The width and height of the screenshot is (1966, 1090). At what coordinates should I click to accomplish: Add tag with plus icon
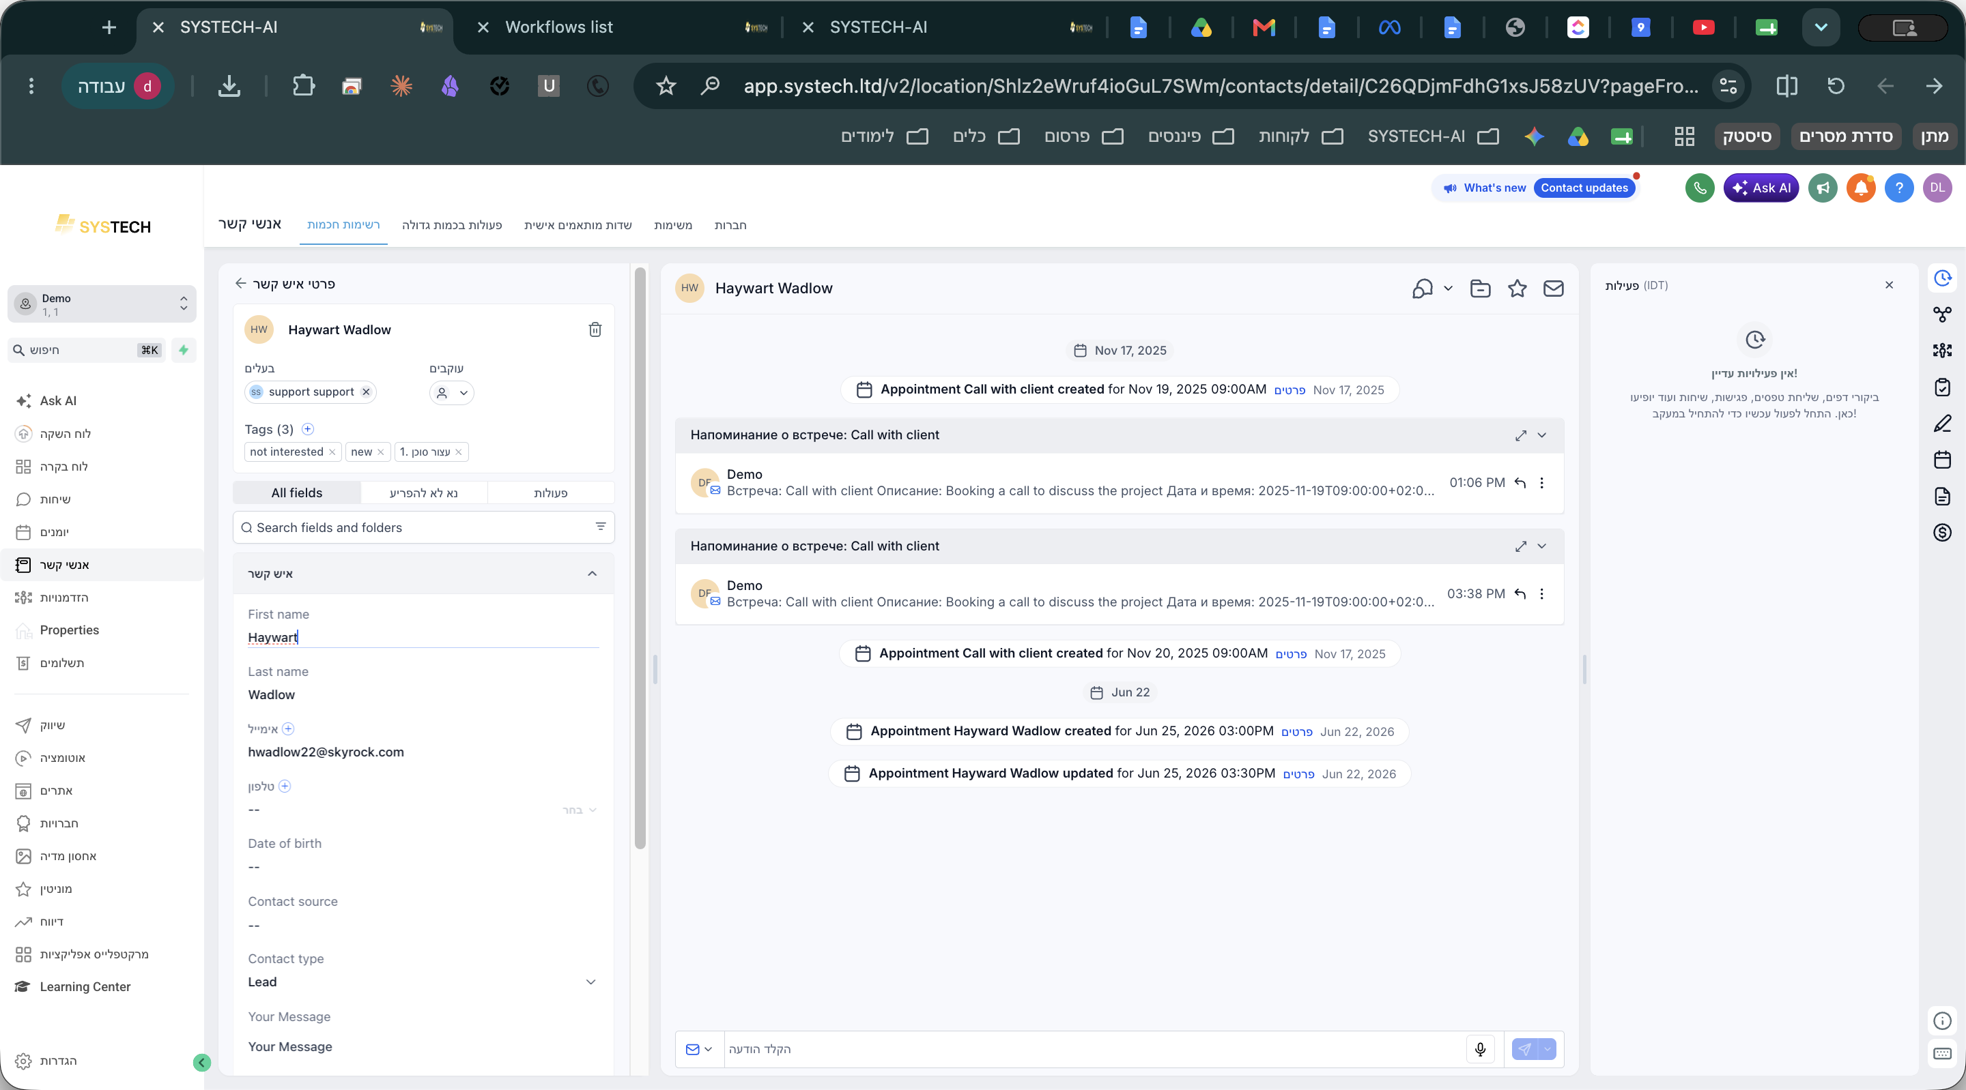tap(308, 428)
